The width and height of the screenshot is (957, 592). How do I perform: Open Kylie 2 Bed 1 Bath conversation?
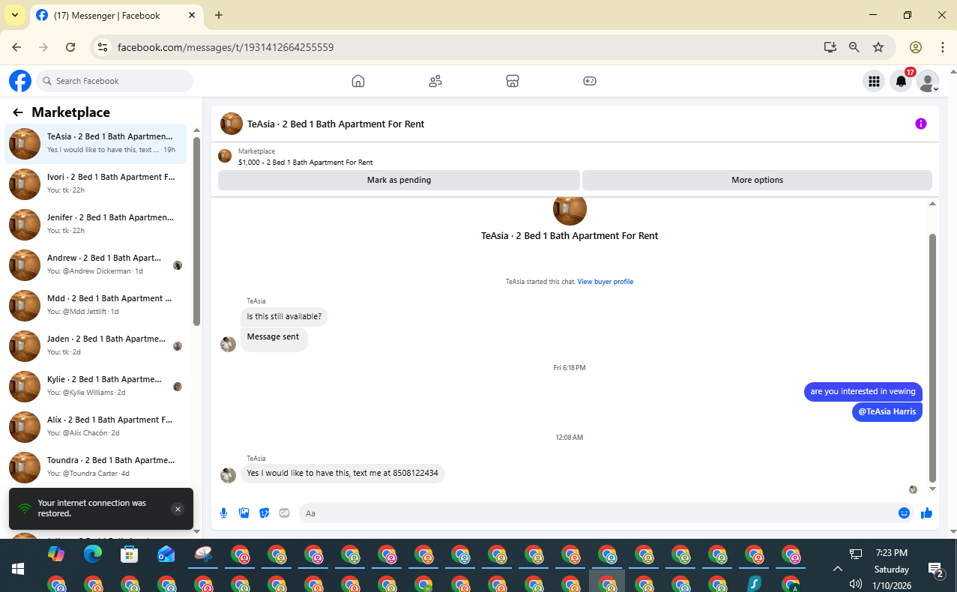point(96,386)
